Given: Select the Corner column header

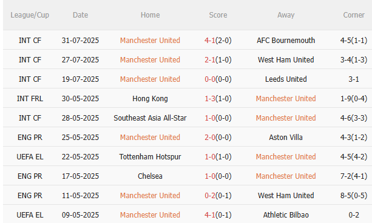Looking at the screenshot, I should (x=354, y=15).
